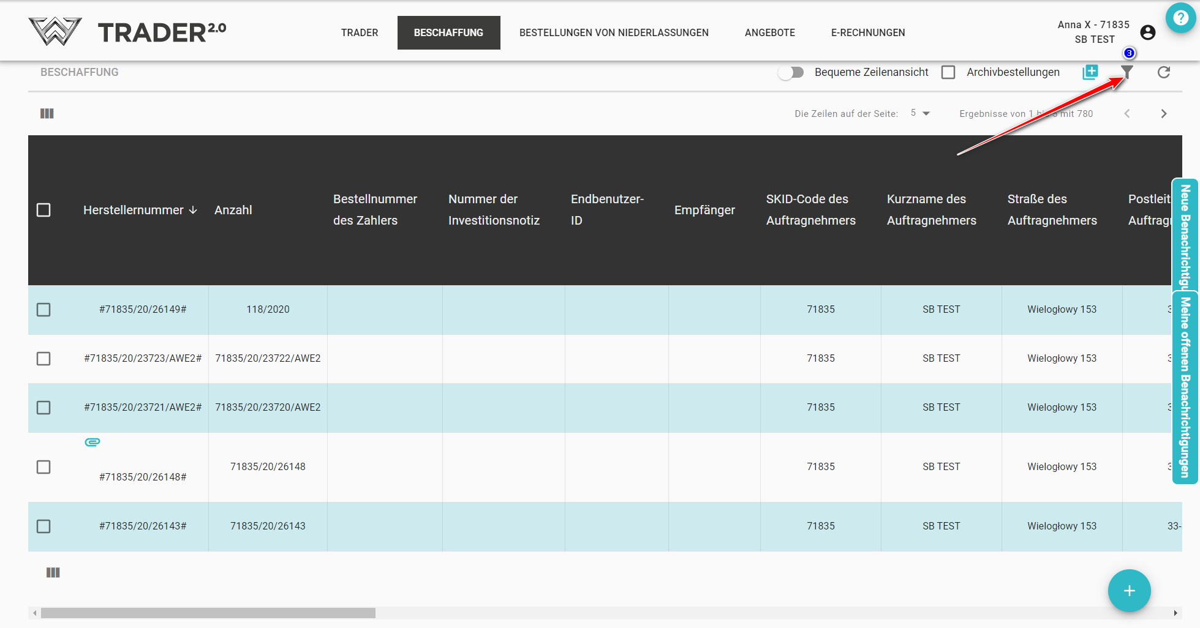1200x628 pixels.
Task: Click paperclip attachment icon in order row
Action: tap(92, 442)
